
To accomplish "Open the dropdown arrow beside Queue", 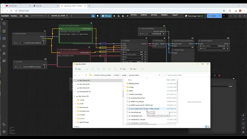I will pos(220,16).
